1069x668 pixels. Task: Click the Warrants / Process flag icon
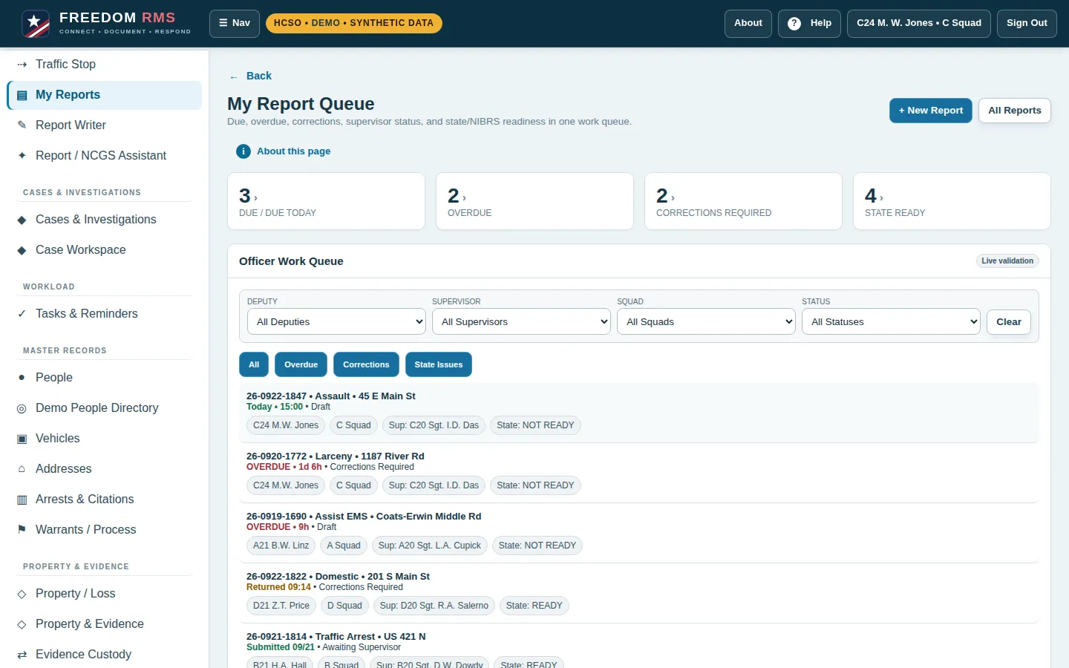[22, 530]
